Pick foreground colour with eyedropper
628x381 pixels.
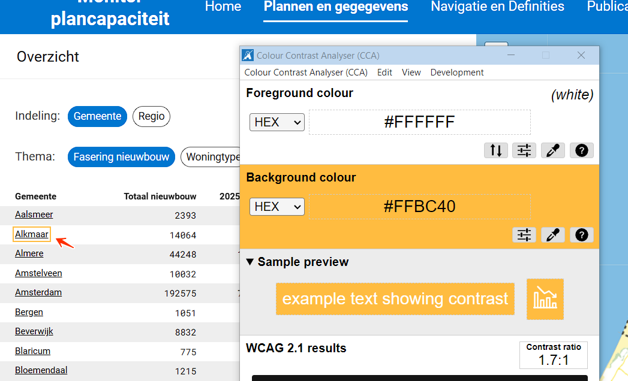click(x=553, y=150)
